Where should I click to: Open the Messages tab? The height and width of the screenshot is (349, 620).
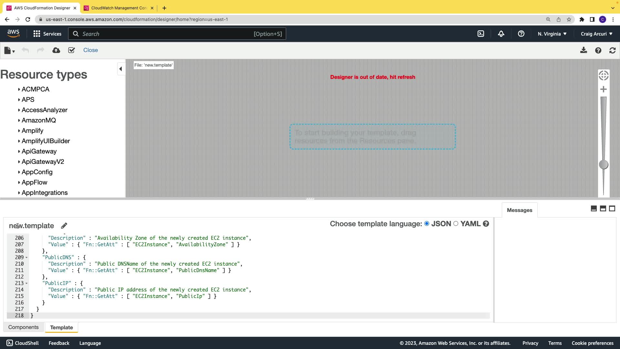[519, 210]
